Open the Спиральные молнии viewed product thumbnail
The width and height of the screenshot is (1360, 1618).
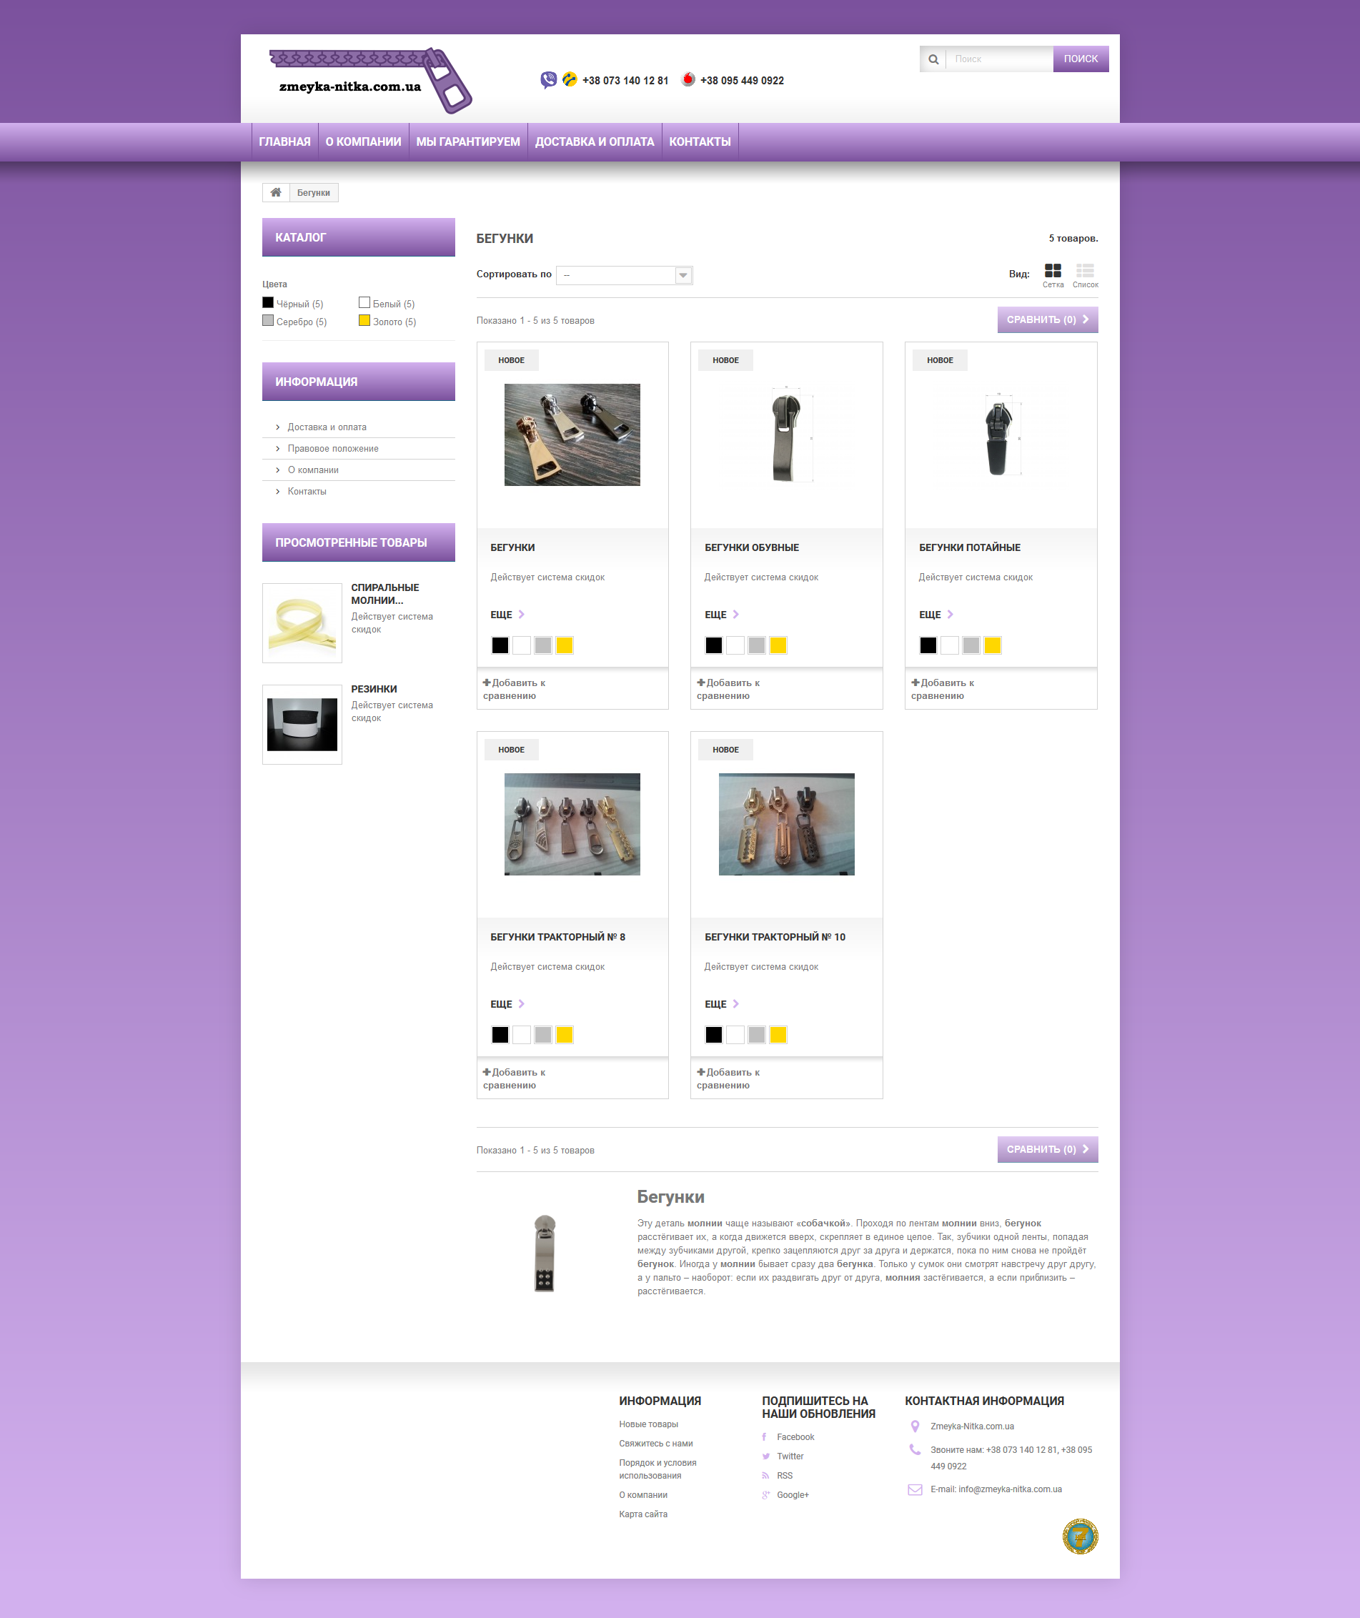[x=302, y=623]
